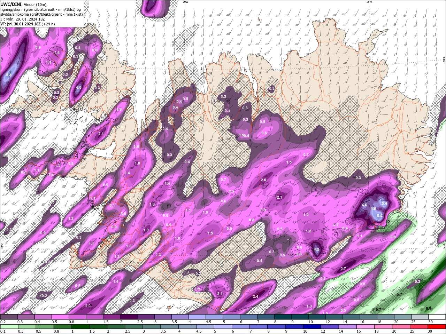This screenshot has width=446, height=334.
Task: Click the lavender 4 swatch on upper scale
Action: tap(197, 317)
